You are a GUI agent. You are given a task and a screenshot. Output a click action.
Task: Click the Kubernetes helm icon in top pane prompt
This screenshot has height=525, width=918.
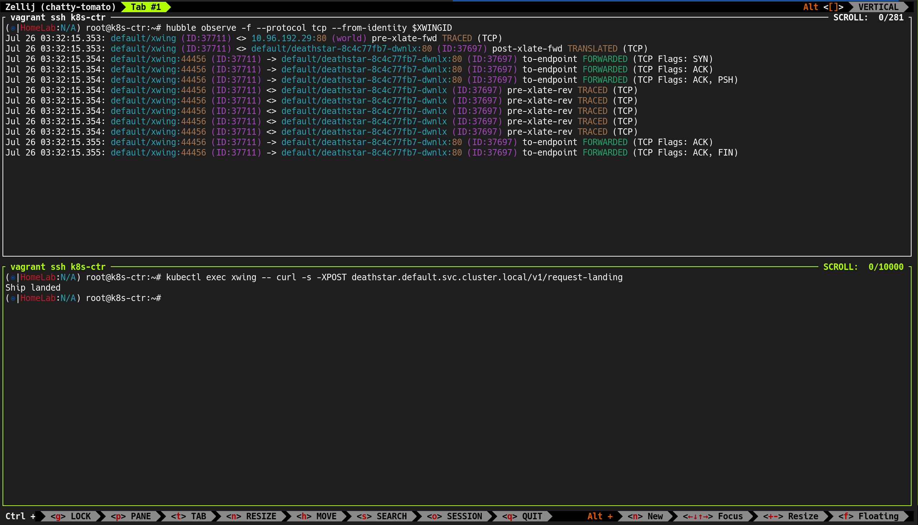[13, 28]
